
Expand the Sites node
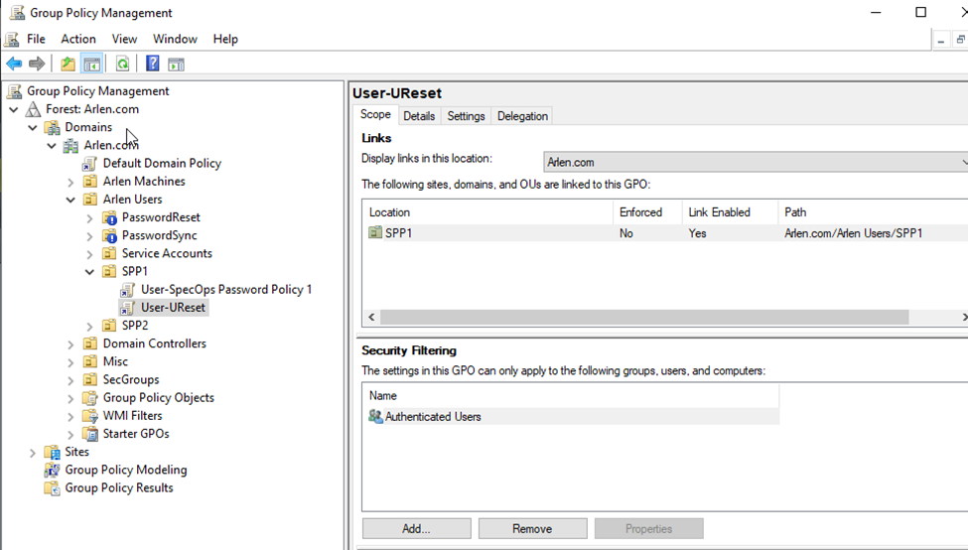pyautogui.click(x=32, y=453)
